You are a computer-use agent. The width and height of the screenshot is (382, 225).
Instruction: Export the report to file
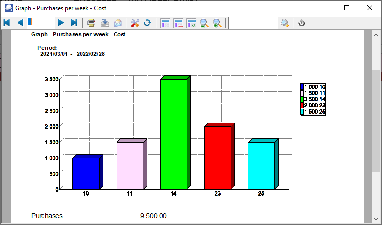[105, 23]
